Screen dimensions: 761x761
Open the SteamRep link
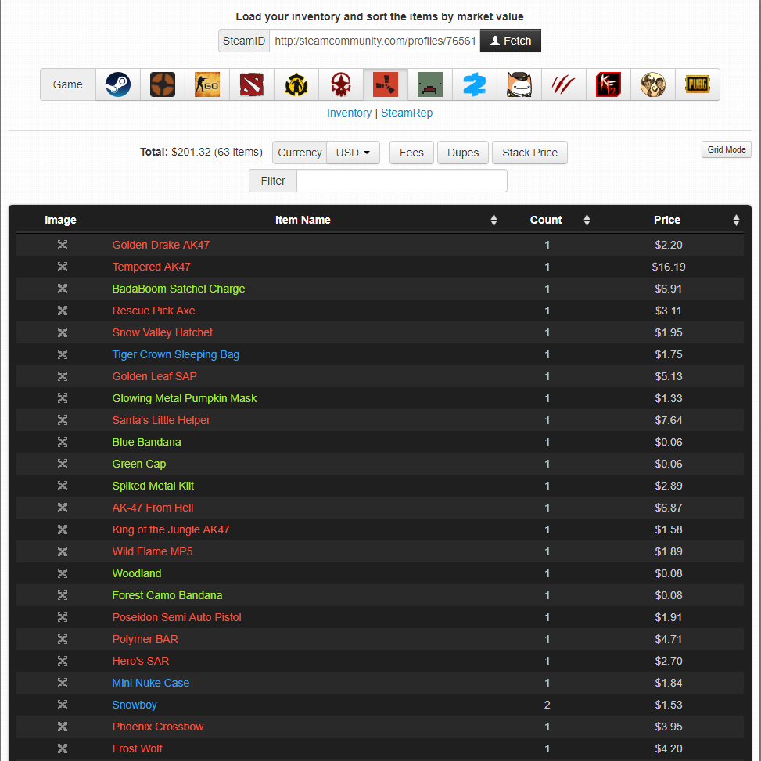(407, 113)
